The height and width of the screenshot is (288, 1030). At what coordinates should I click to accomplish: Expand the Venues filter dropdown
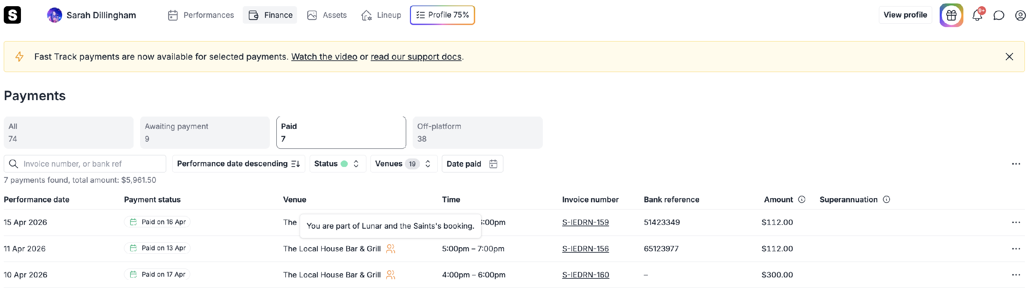[403, 164]
